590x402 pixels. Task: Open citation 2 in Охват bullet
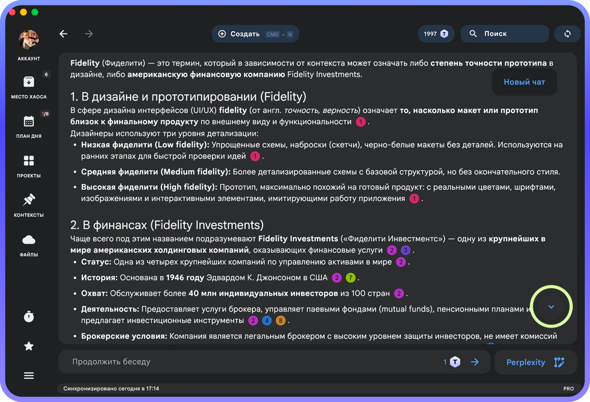pos(399,293)
